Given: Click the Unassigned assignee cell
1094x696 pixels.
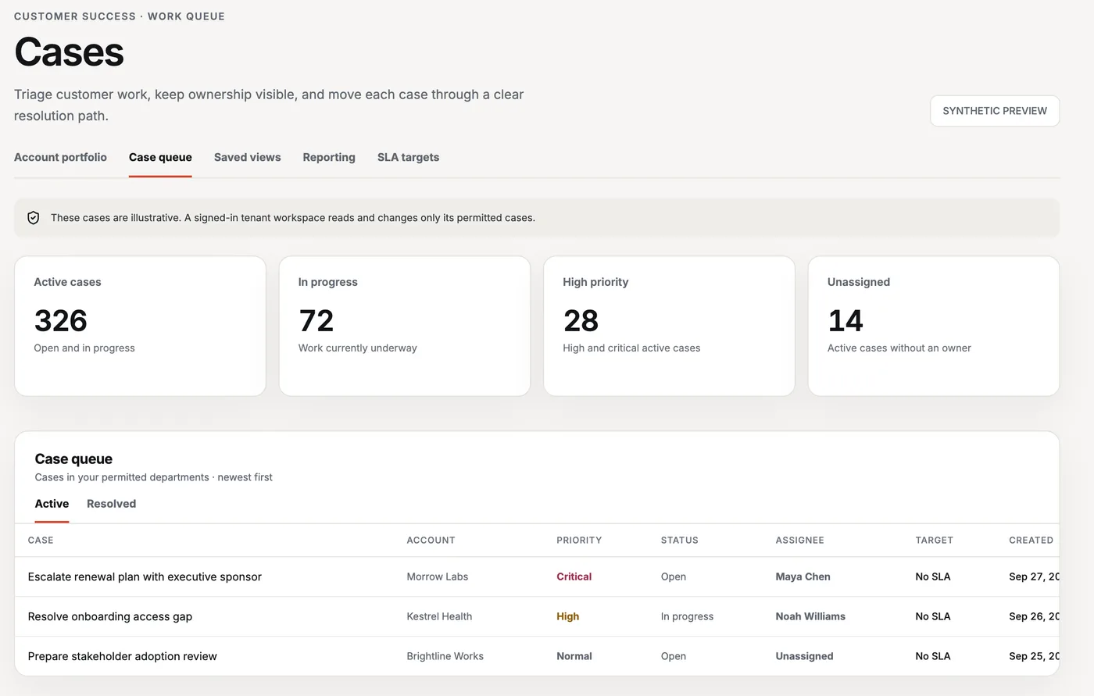Looking at the screenshot, I should tap(804, 656).
